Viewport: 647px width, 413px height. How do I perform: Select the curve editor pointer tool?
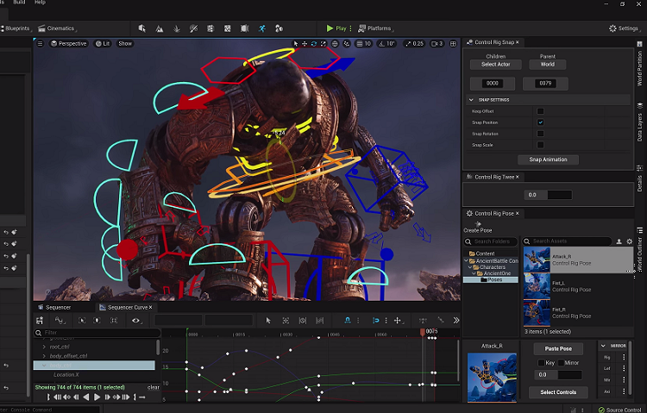(268, 321)
